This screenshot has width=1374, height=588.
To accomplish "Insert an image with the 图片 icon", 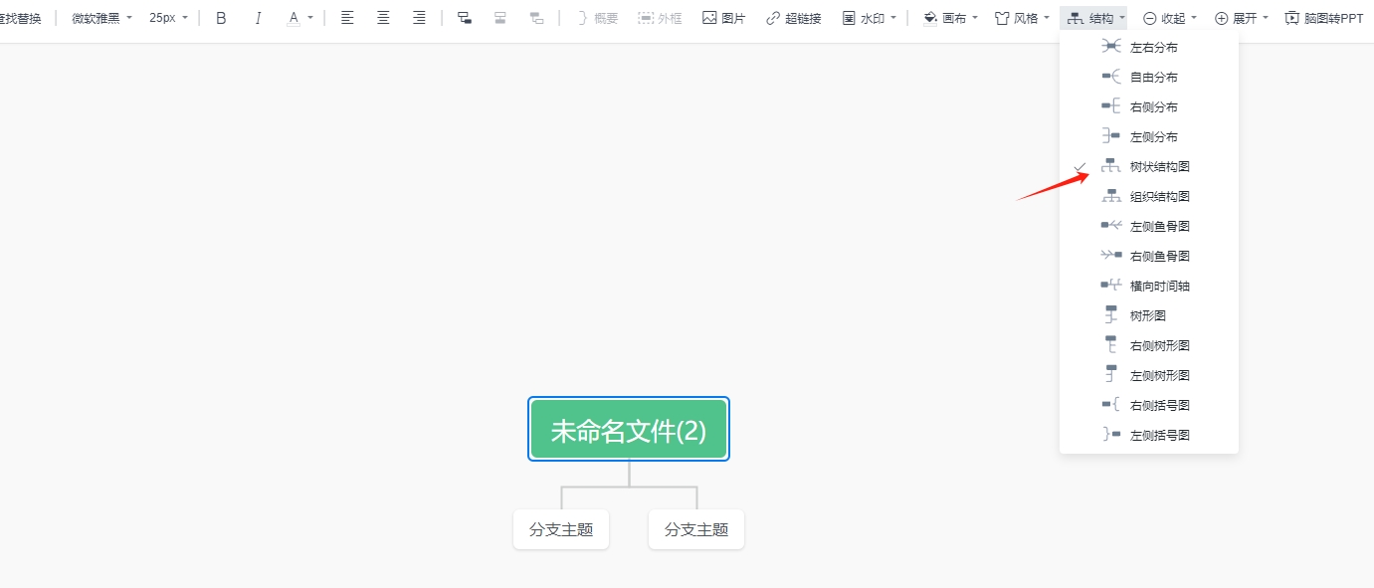I will click(x=723, y=17).
